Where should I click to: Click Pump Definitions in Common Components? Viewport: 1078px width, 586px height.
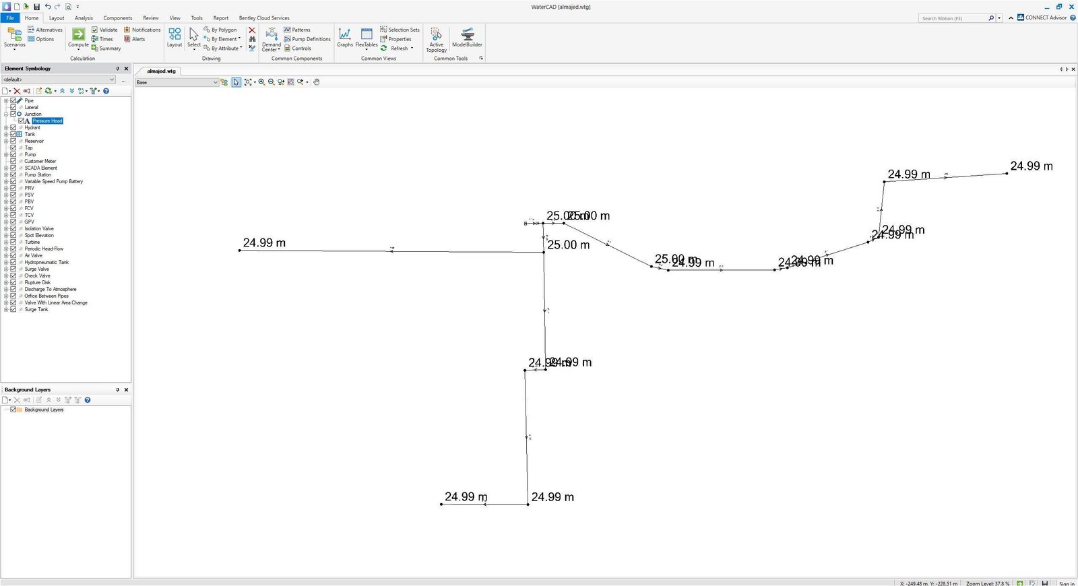point(307,39)
